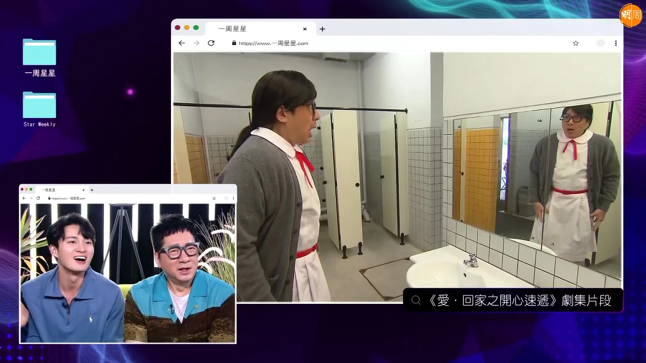Open the 一周星星 desktop folder
This screenshot has height=363, width=646.
coord(39,58)
